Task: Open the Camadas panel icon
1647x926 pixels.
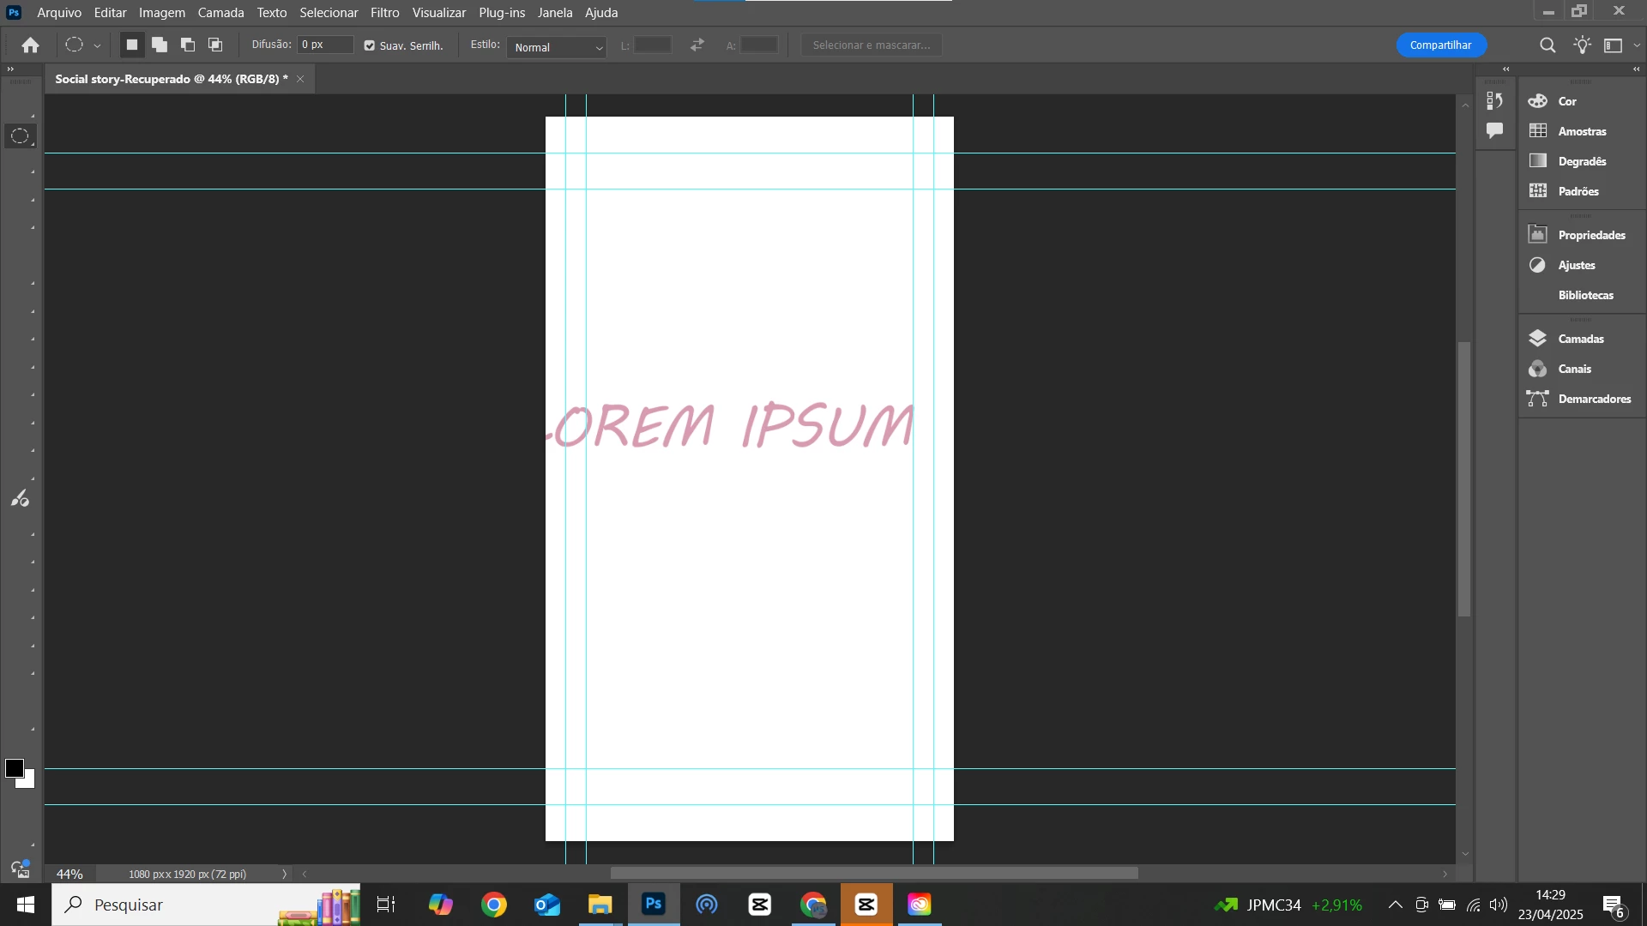Action: [x=1538, y=339]
